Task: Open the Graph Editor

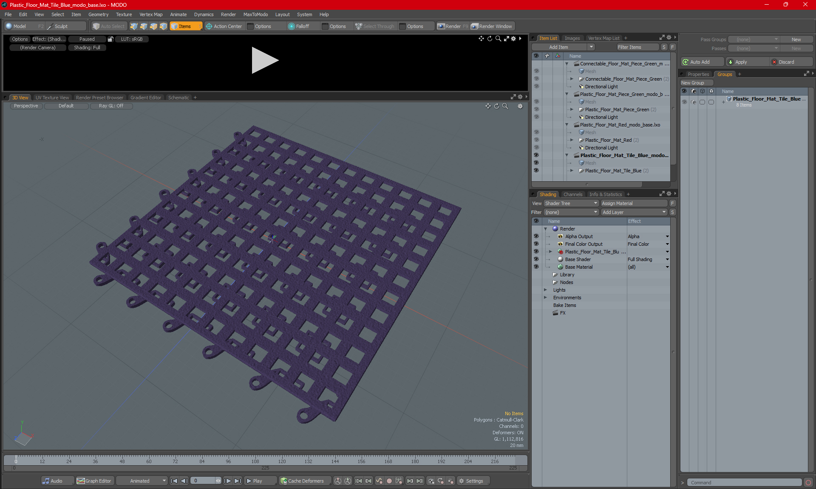Action: coord(94,481)
